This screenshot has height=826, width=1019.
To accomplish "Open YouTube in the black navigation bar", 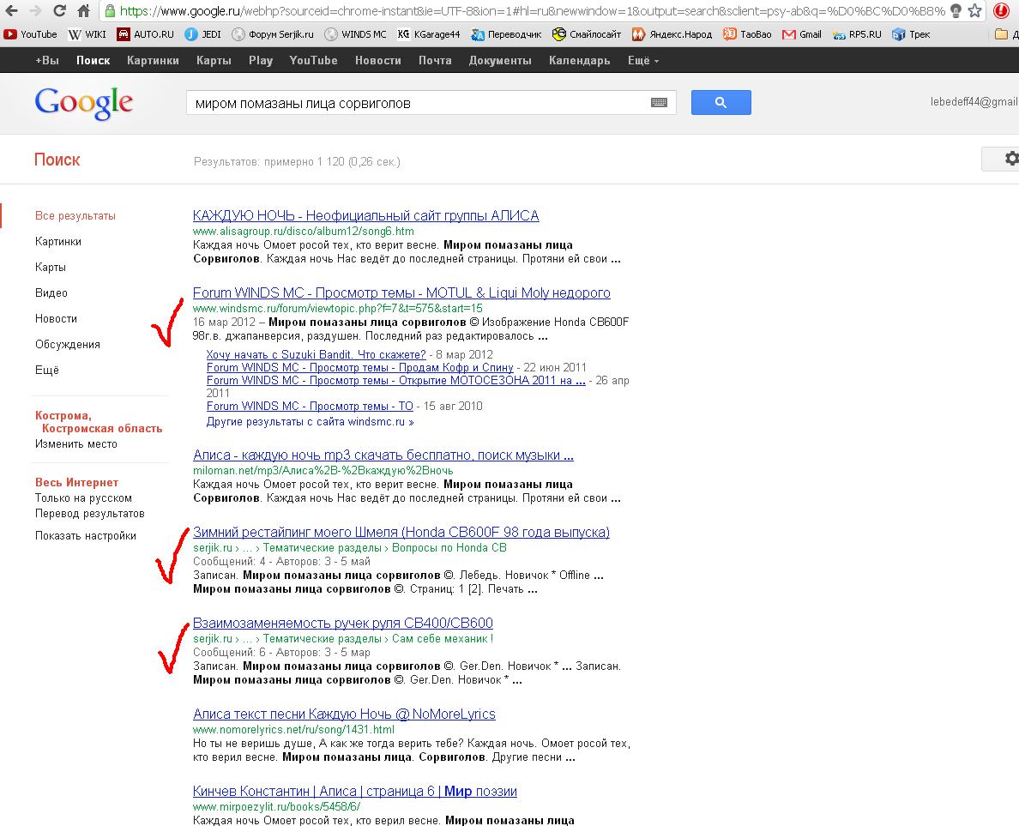I will 313,60.
